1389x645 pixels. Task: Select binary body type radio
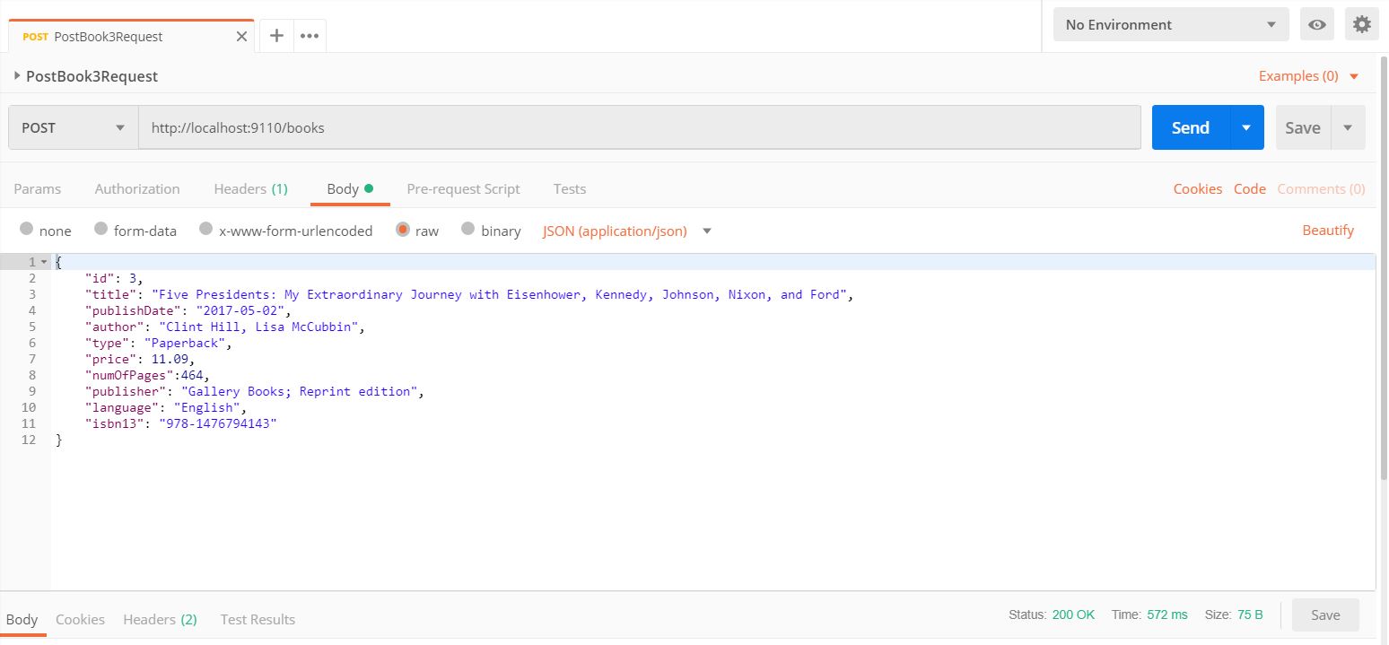pos(467,230)
